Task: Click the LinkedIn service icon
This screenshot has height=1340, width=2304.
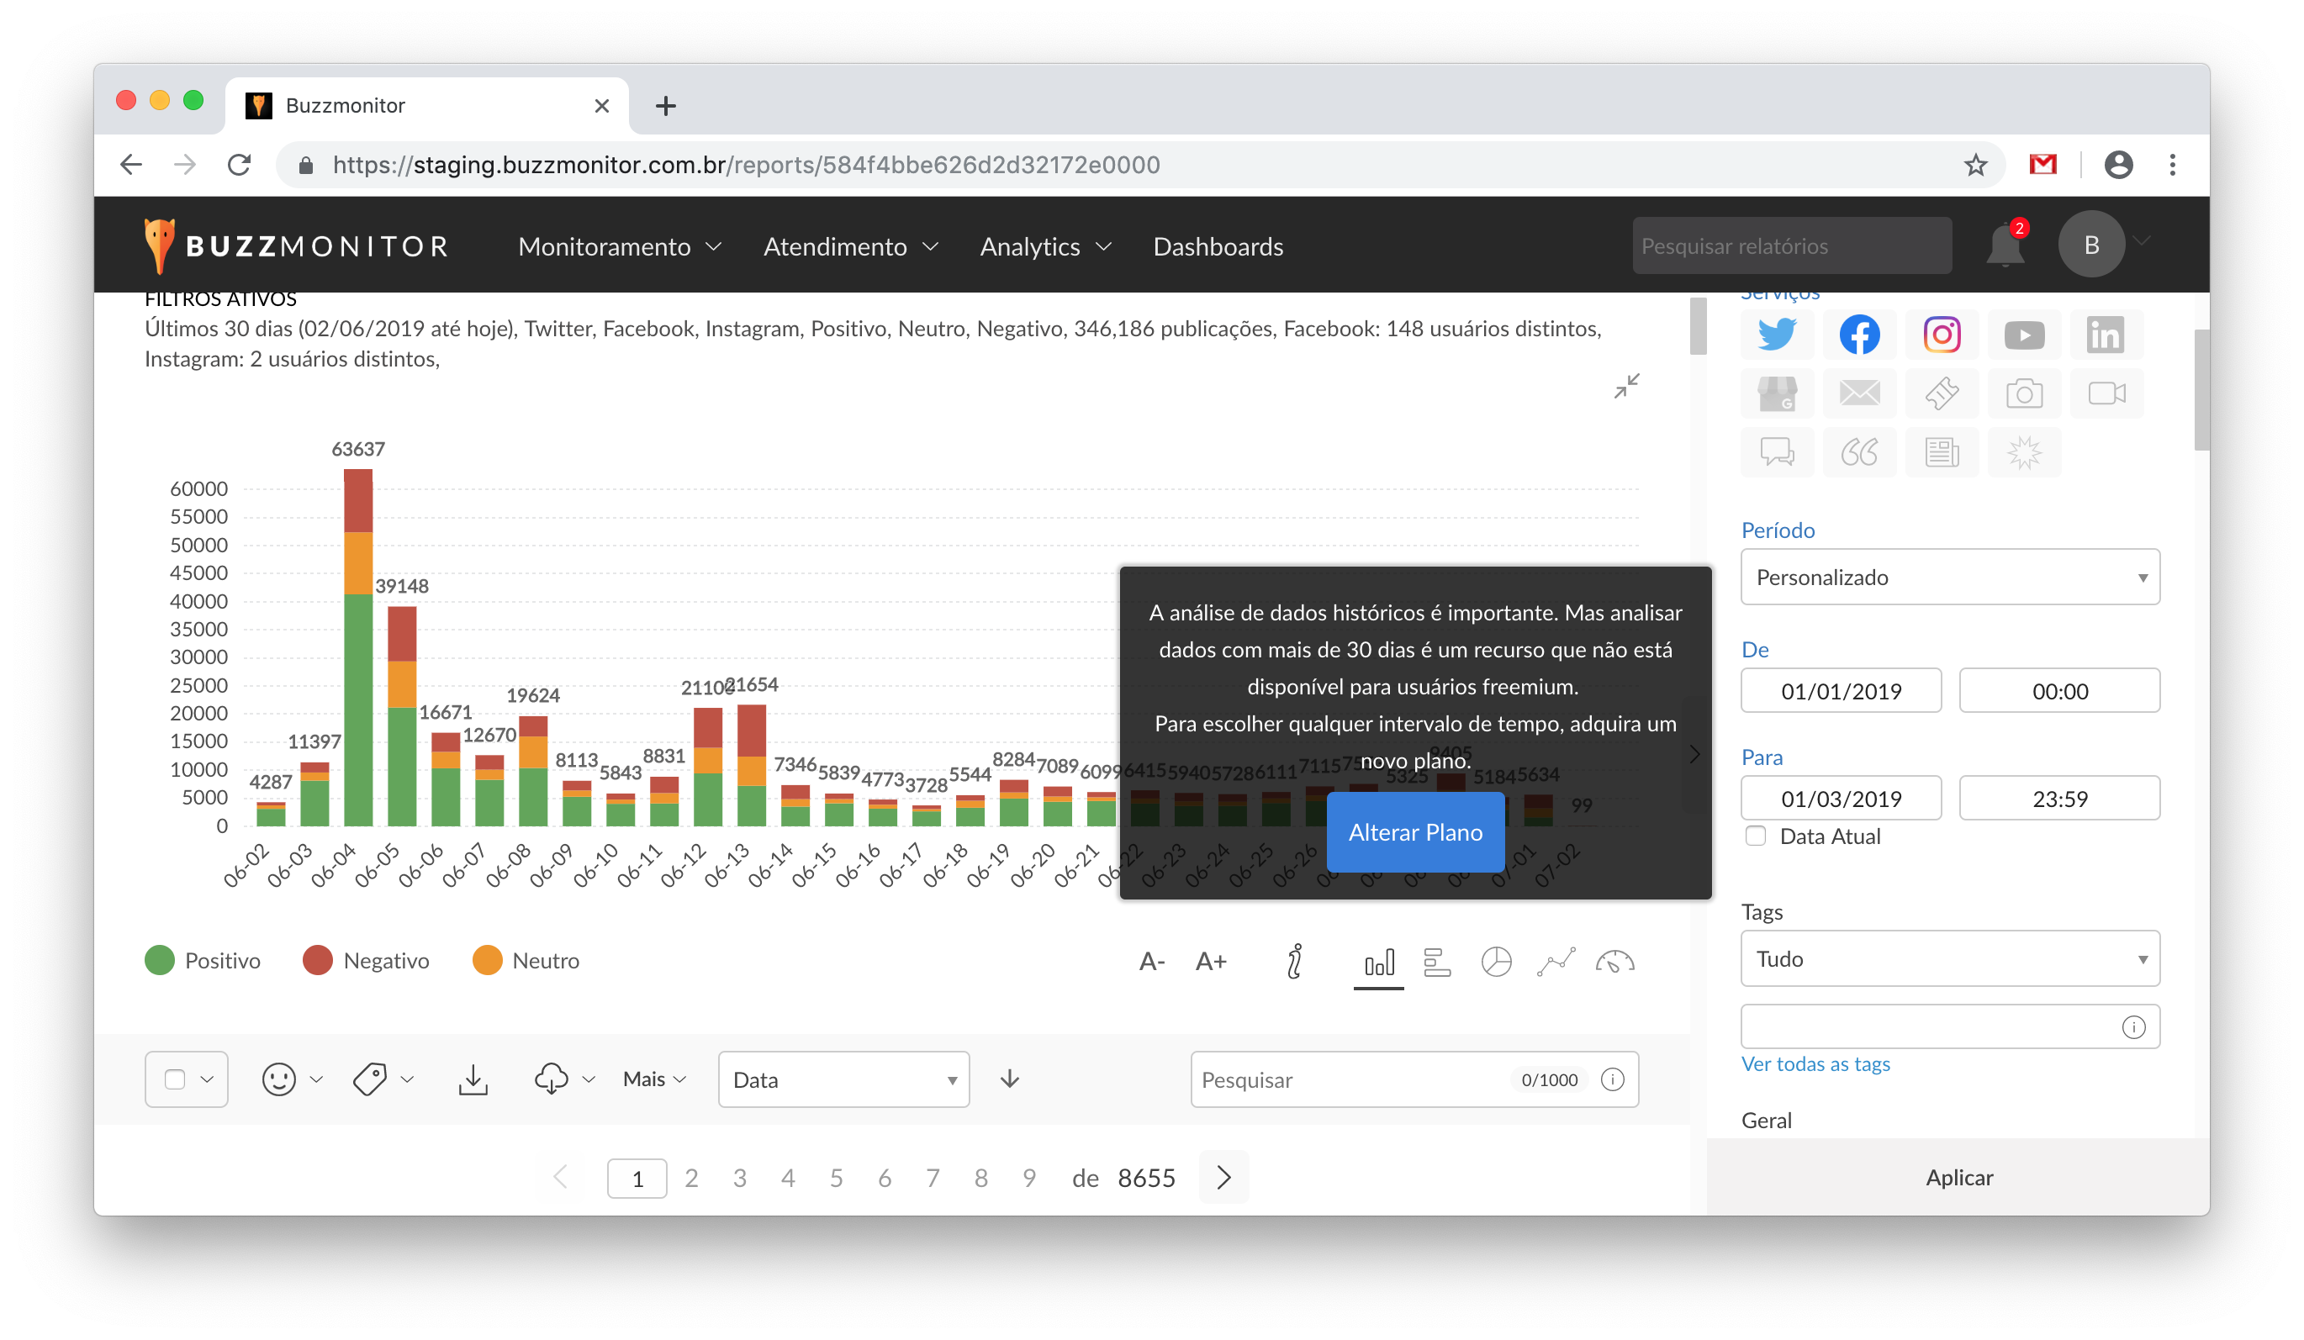Action: 2105,335
